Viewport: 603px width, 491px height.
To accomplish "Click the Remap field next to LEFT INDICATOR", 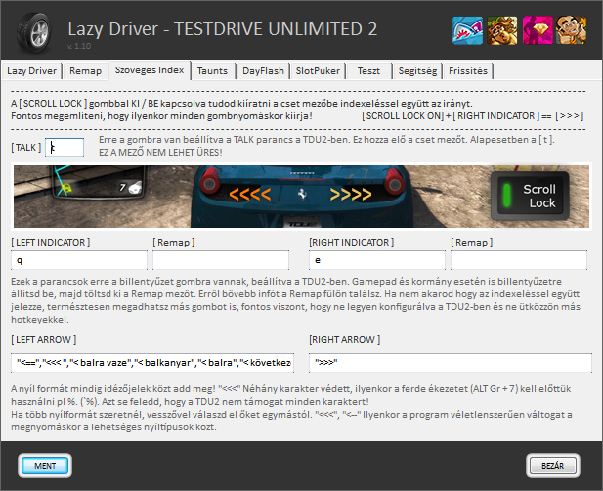I will [221, 260].
